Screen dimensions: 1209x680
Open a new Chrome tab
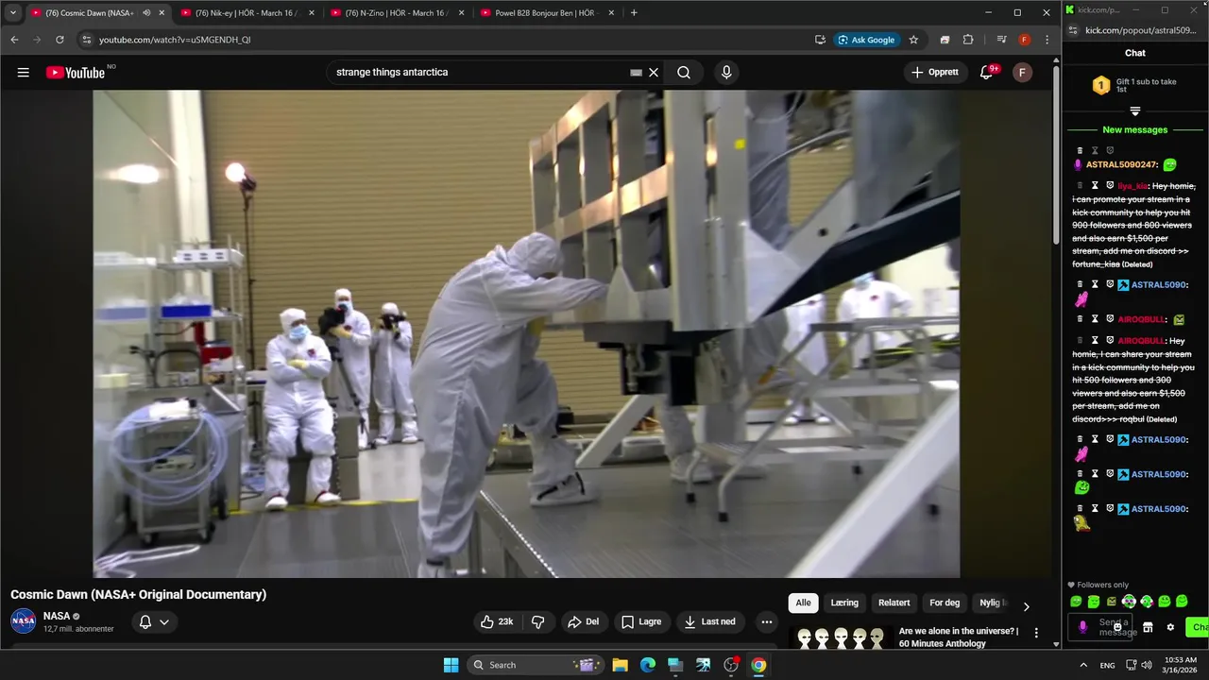(634, 13)
